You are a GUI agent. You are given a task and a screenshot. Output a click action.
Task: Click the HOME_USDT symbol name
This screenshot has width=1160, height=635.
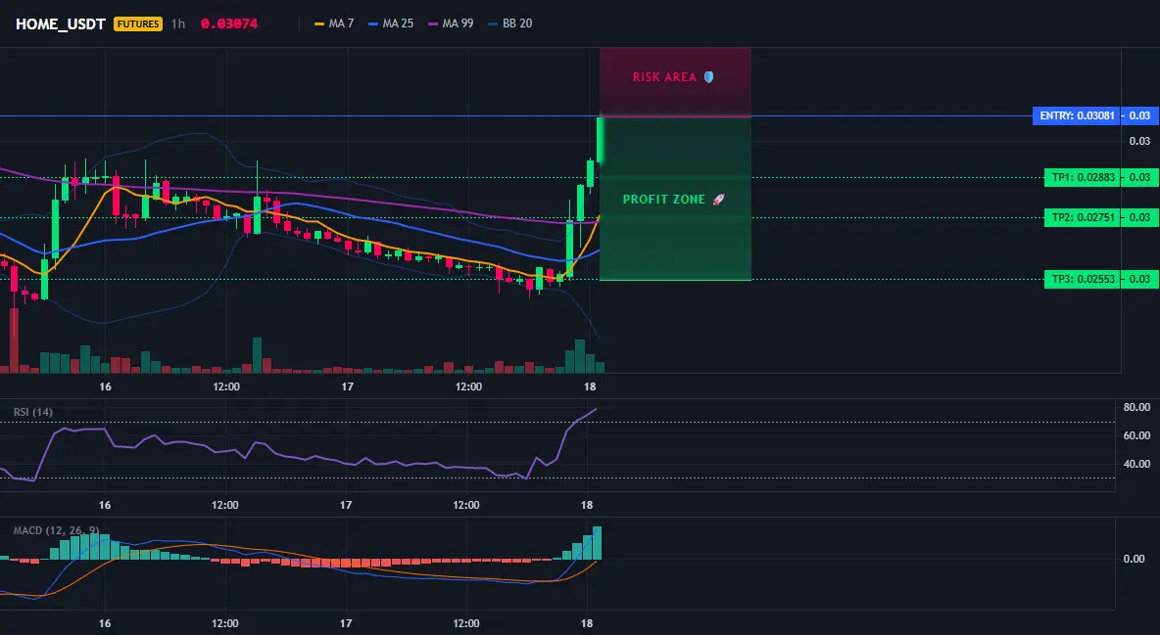click(x=61, y=23)
